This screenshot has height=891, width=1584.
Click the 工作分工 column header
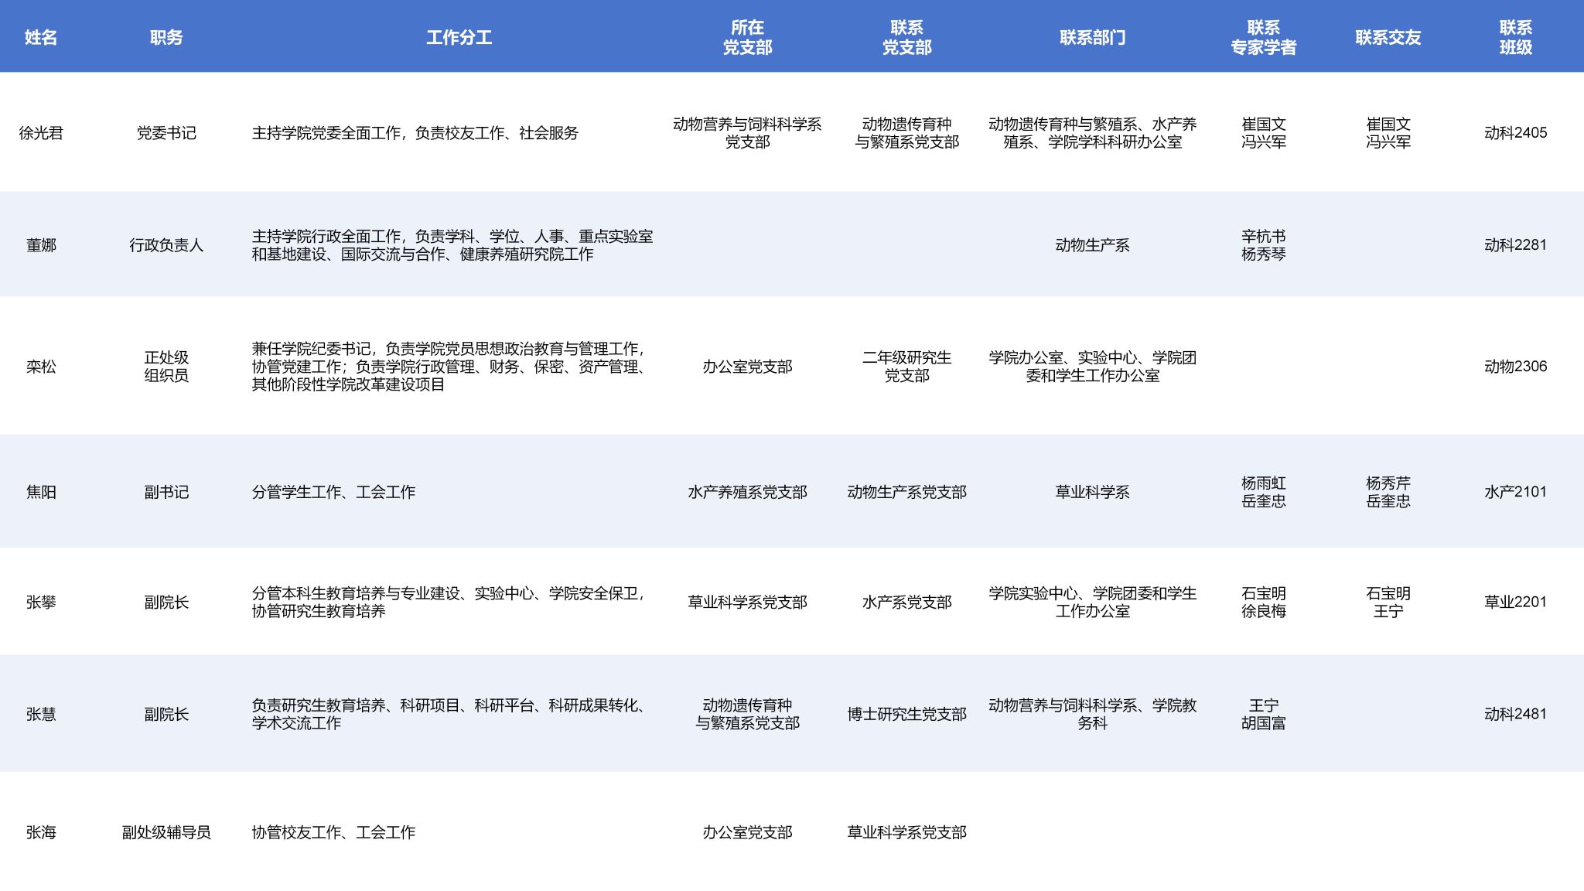click(x=459, y=37)
